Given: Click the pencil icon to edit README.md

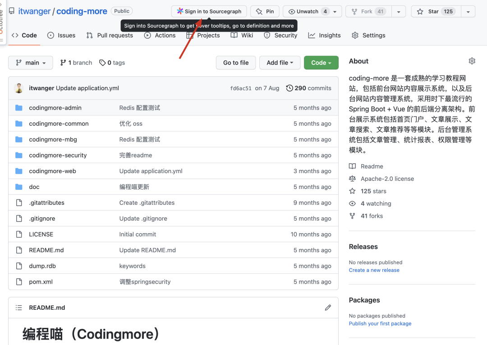Looking at the screenshot, I should [328, 308].
